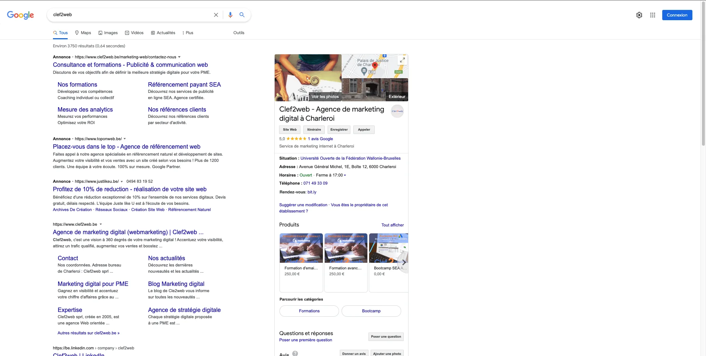The width and height of the screenshot is (706, 356).
Task: Select the Bootcamp category chip
Action: (371, 311)
